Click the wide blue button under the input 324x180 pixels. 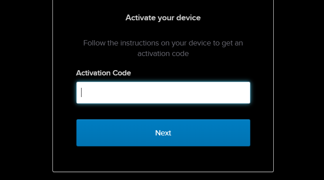click(163, 133)
